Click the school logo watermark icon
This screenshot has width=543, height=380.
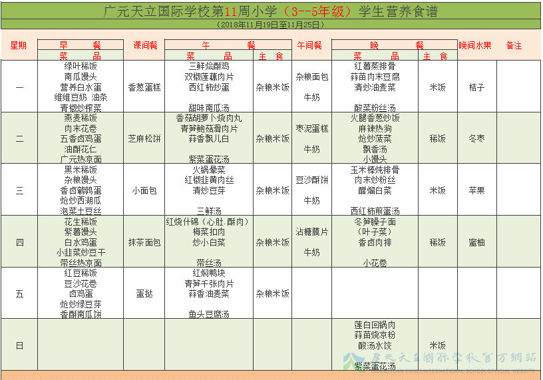351,361
